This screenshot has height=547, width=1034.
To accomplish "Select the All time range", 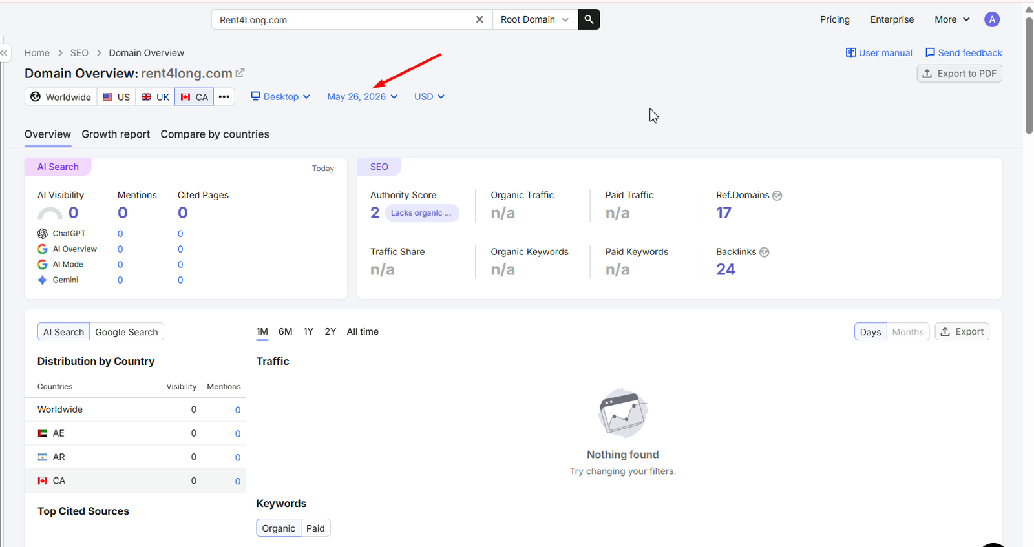I will 363,332.
